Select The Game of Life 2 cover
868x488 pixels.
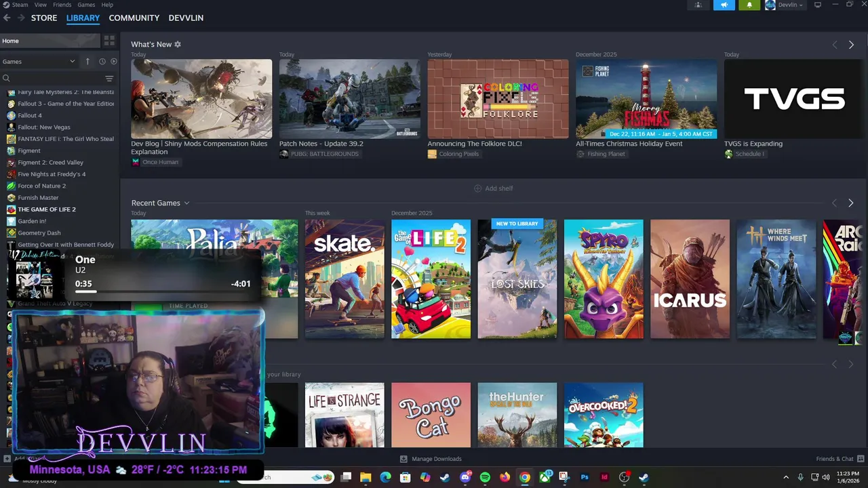coord(431,279)
